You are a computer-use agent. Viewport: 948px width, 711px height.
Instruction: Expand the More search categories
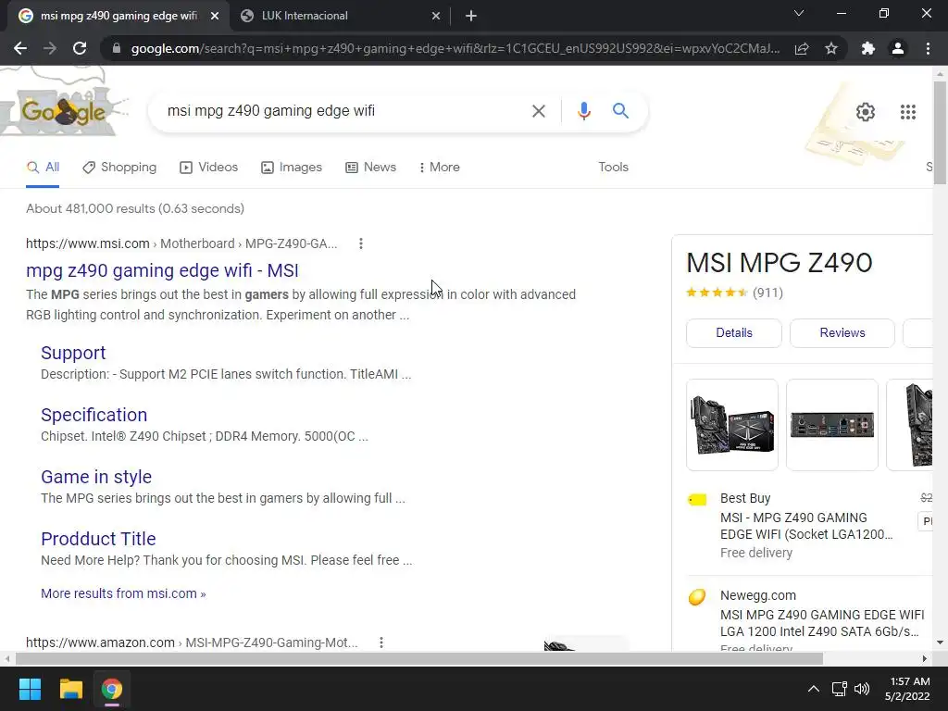tap(440, 168)
